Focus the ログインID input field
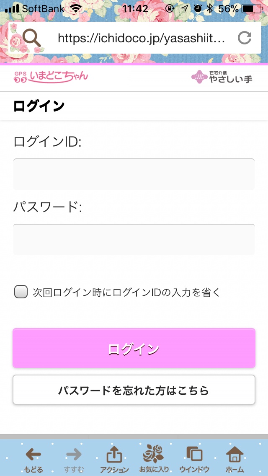Screen dimensions: 268x476 (x=134, y=174)
